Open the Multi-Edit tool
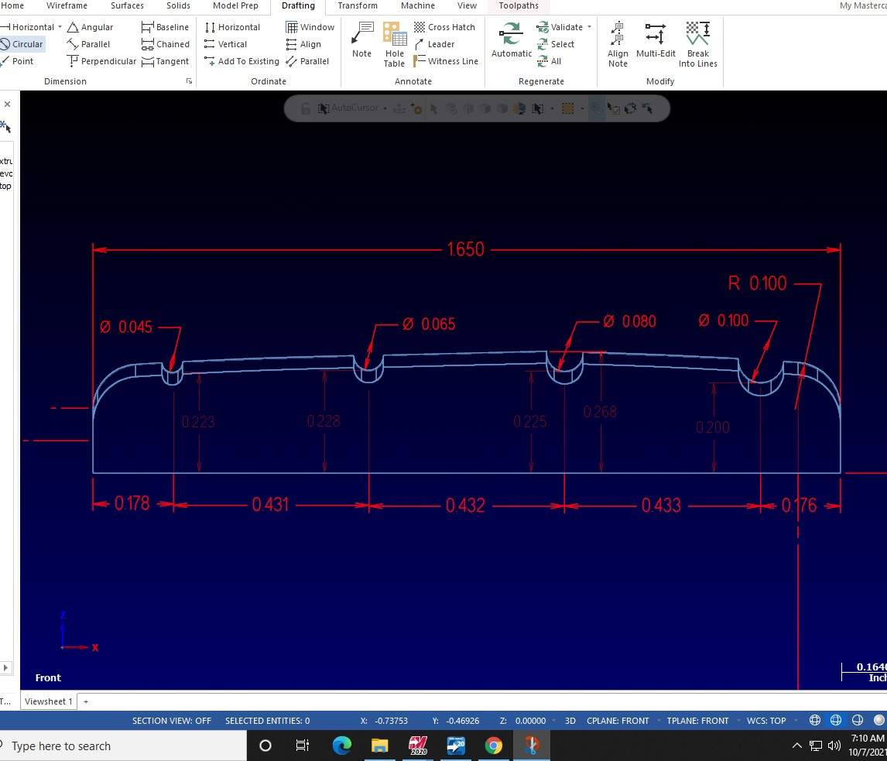Image resolution: width=887 pixels, height=761 pixels. 656,39
